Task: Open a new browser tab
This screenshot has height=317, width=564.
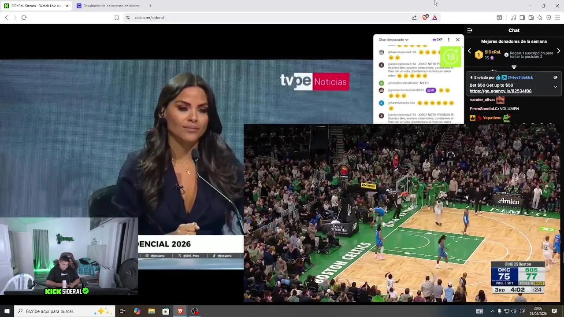Action: click(150, 6)
